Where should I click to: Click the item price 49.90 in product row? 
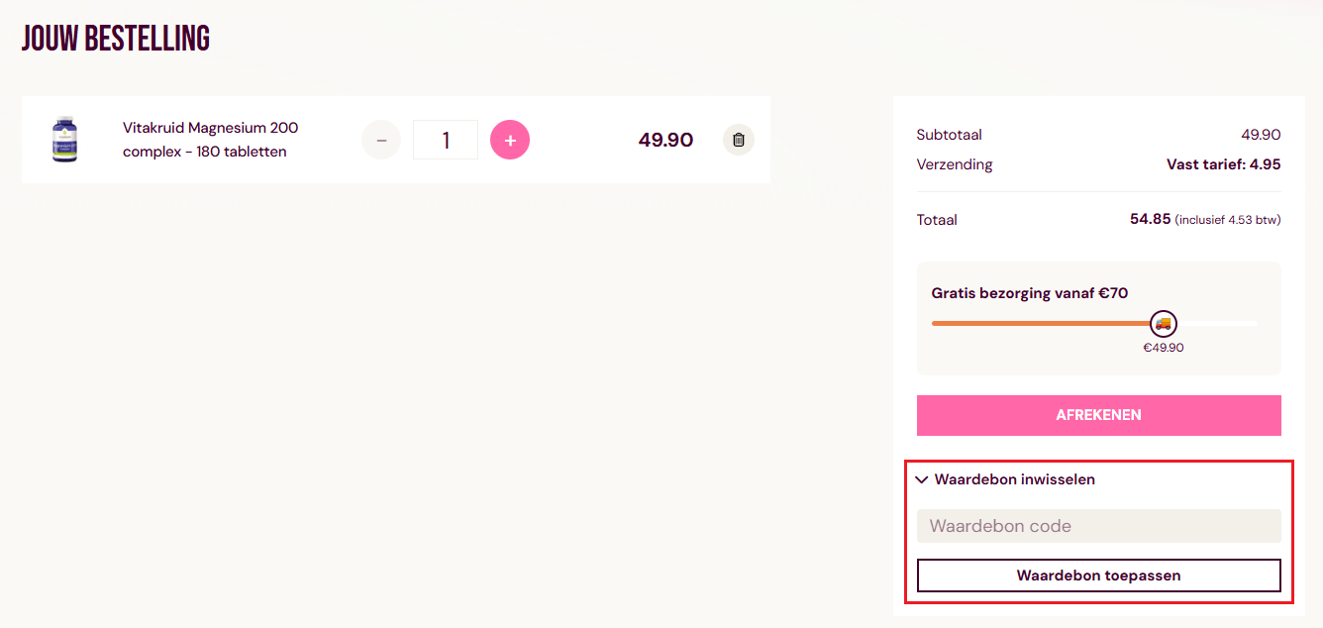click(x=665, y=140)
